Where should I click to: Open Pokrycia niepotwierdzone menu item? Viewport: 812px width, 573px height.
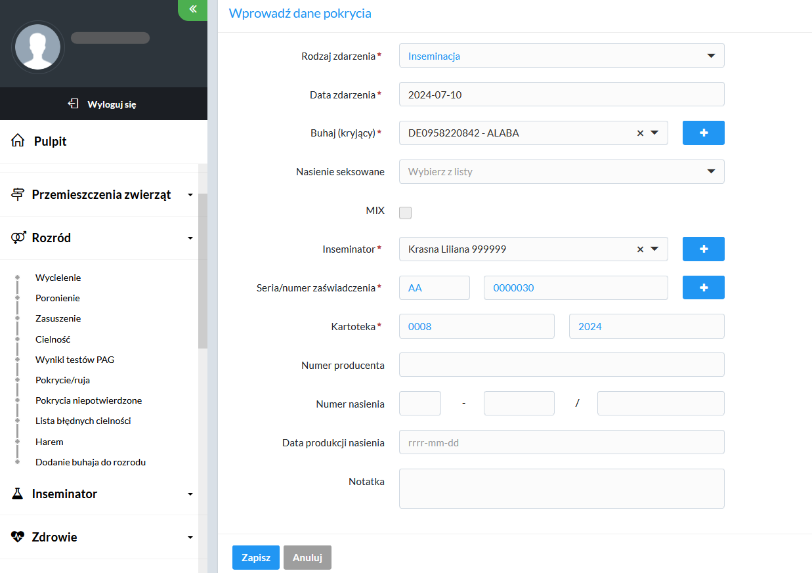point(89,400)
